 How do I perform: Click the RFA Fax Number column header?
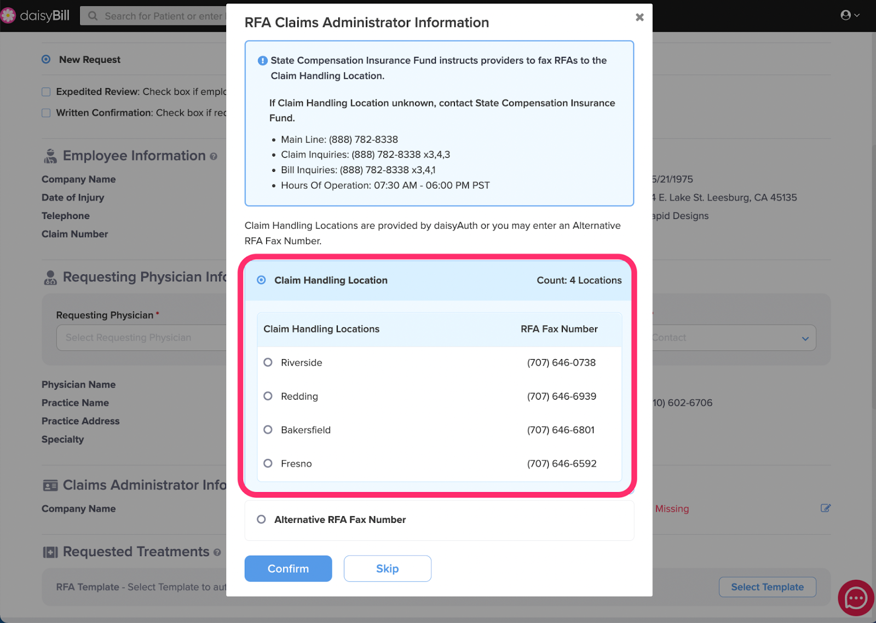click(559, 329)
